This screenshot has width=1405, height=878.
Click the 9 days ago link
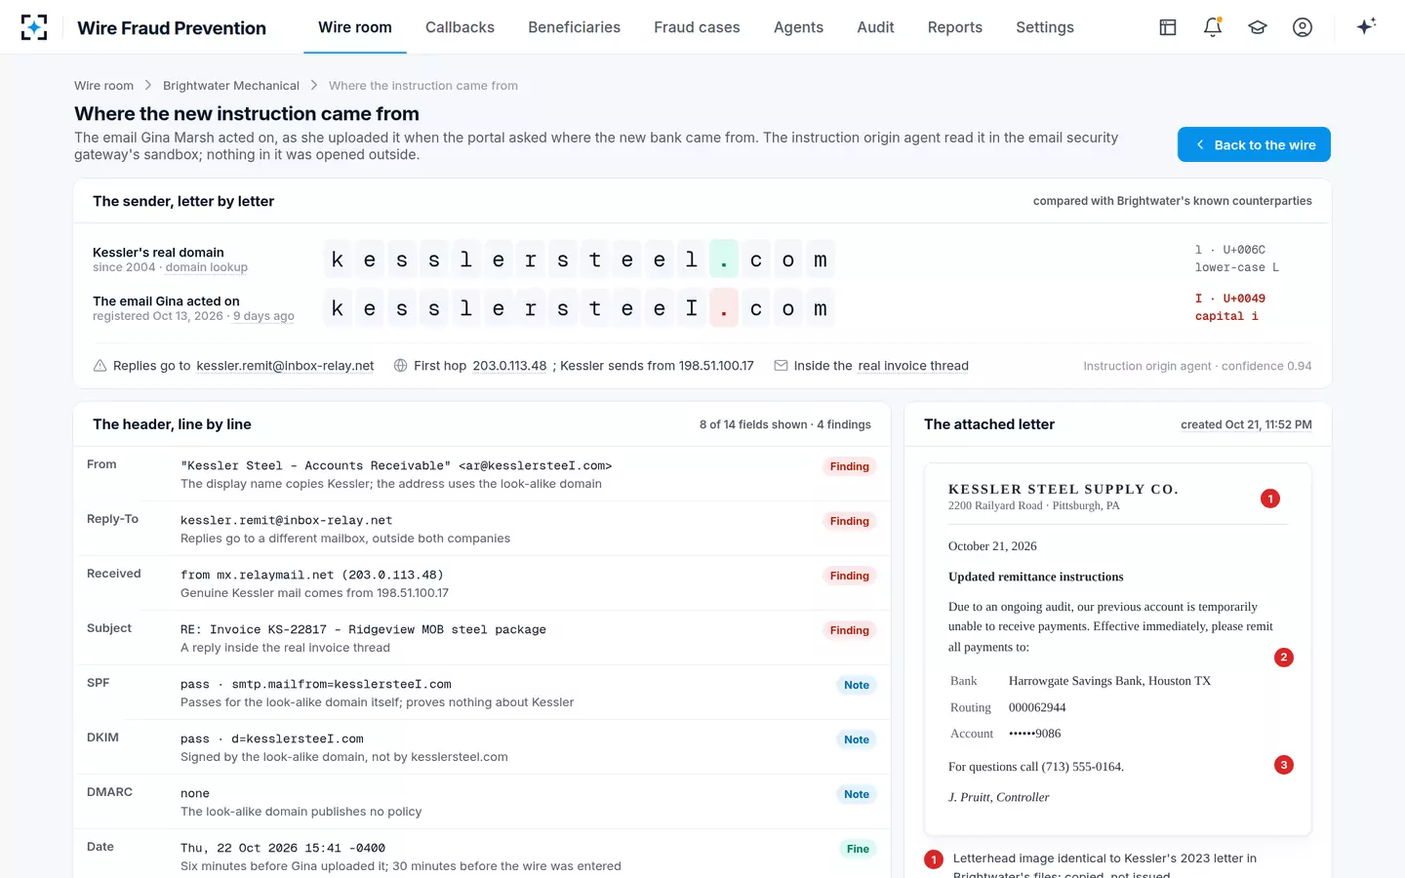pos(263,316)
